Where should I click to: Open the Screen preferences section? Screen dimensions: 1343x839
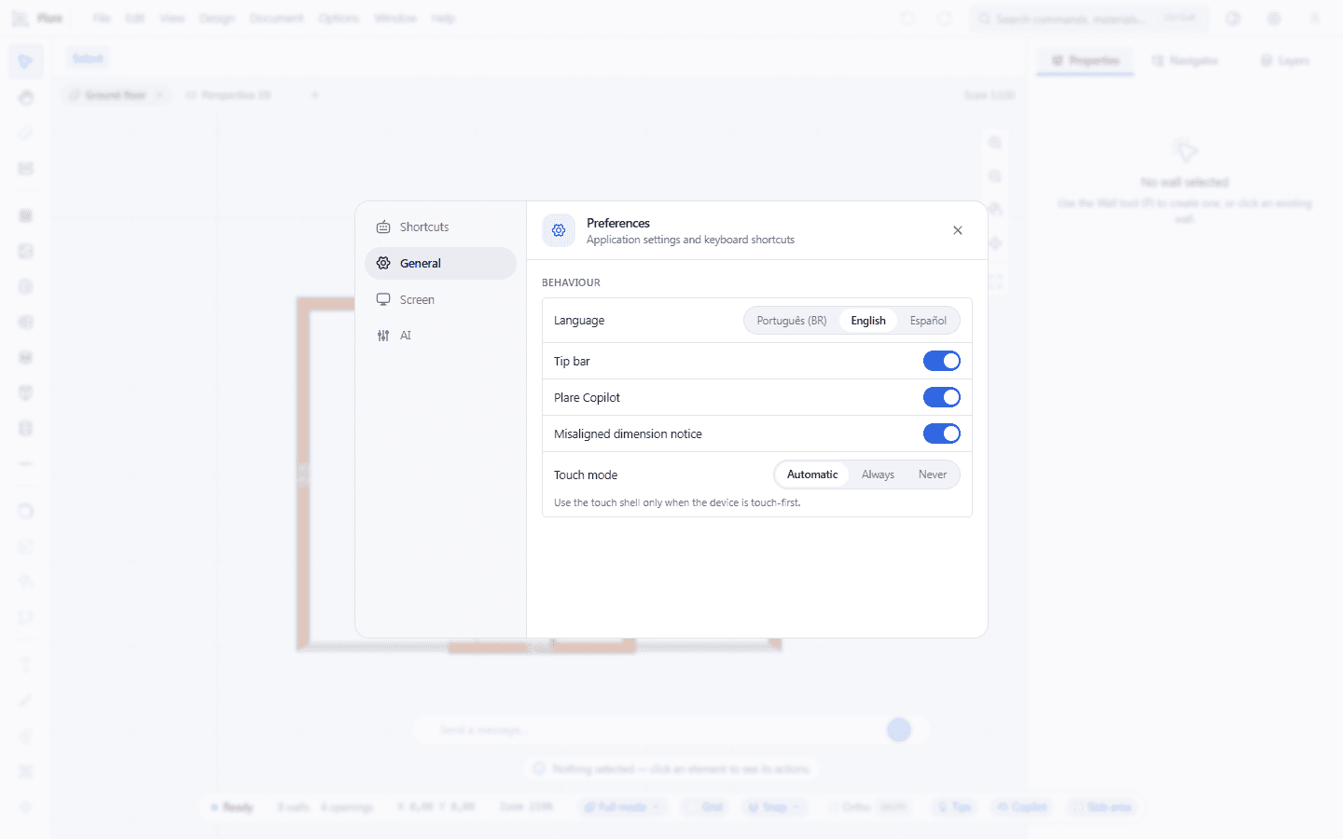tap(440, 300)
